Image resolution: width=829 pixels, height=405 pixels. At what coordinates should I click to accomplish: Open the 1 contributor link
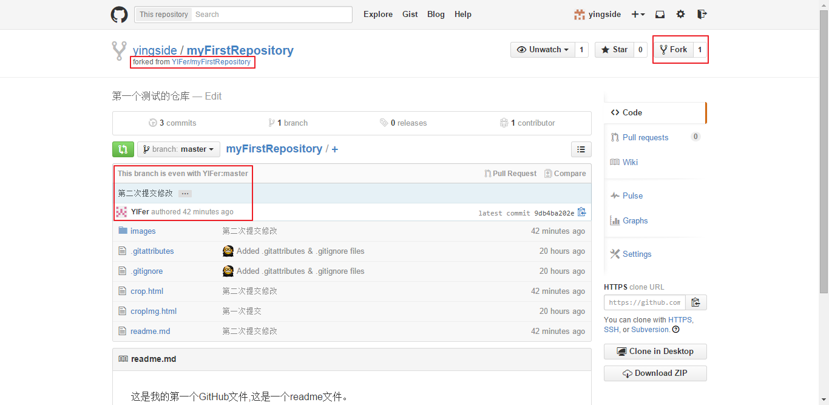click(527, 123)
